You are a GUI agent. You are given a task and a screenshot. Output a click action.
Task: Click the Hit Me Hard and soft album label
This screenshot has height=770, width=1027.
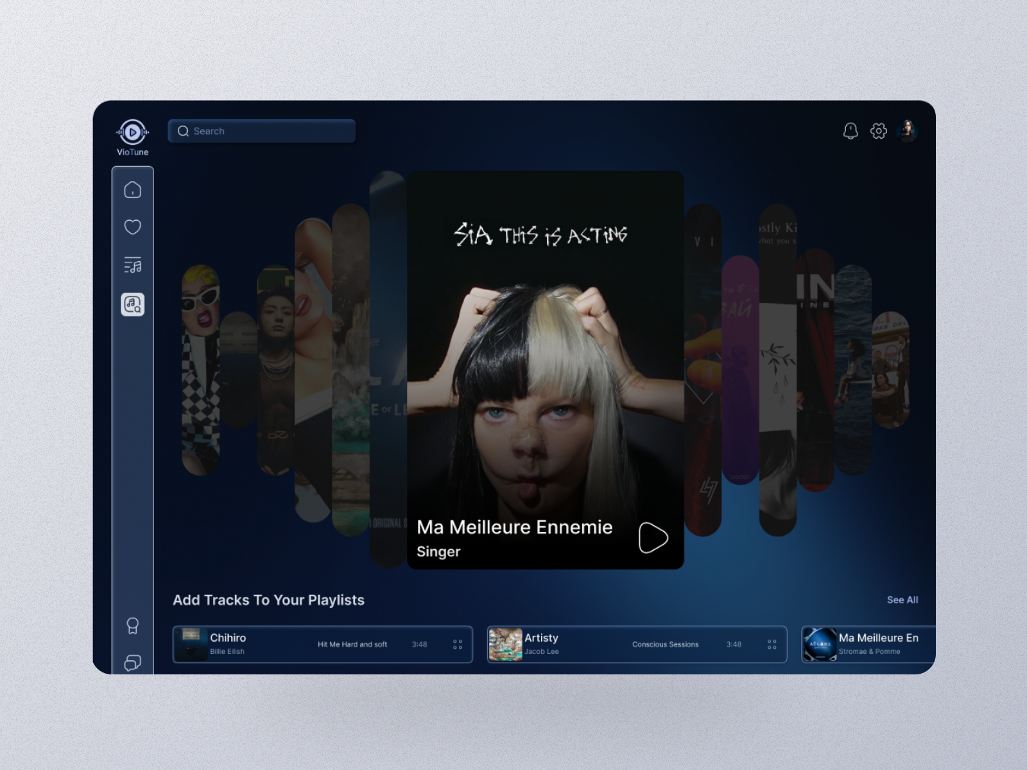(352, 644)
